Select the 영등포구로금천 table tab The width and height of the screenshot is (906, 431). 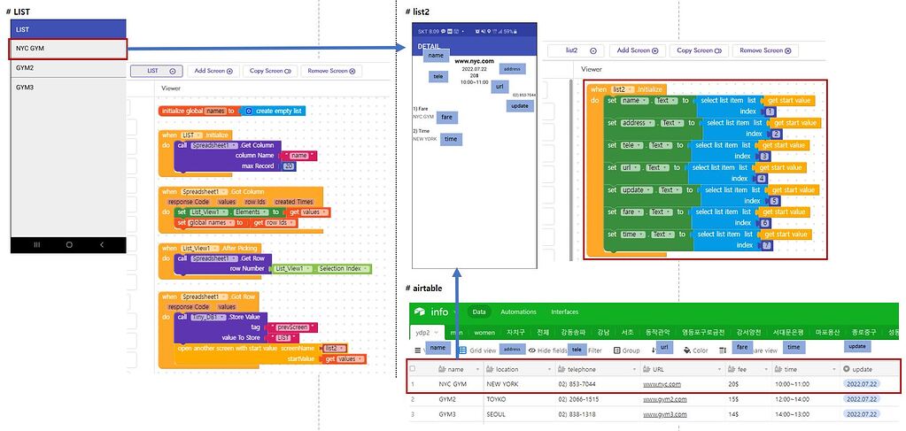coord(703,333)
